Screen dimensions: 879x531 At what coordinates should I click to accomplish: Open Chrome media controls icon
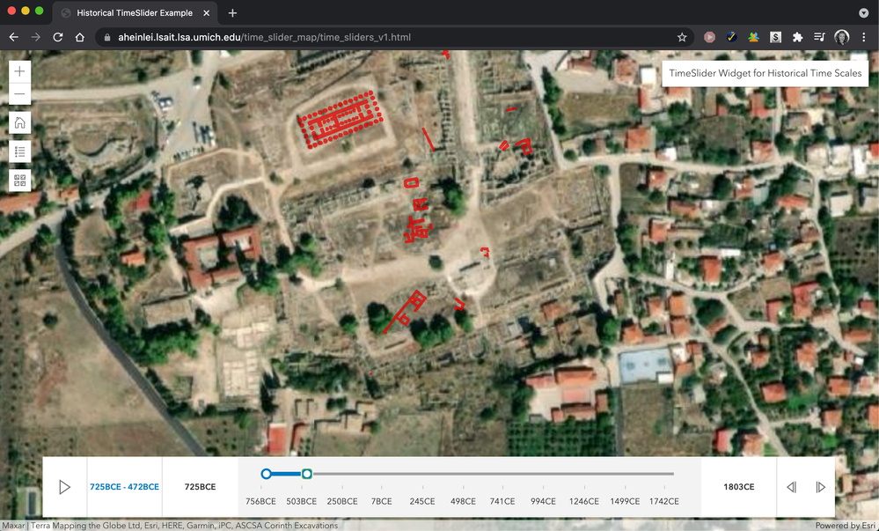819,38
